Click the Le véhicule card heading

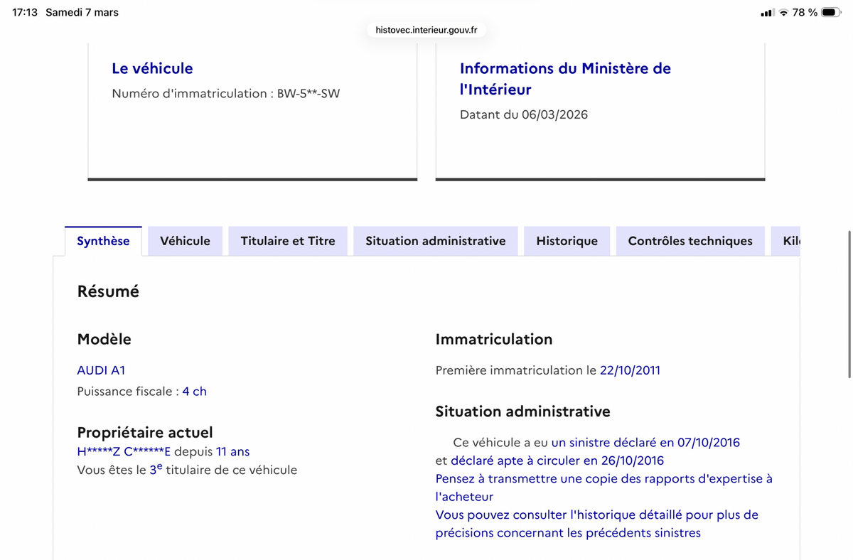pyautogui.click(x=152, y=68)
